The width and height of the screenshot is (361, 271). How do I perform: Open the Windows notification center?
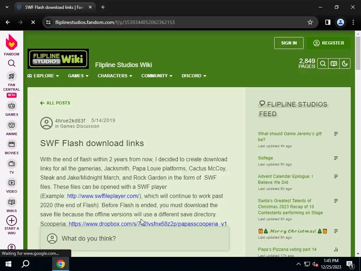[x=350, y=264]
